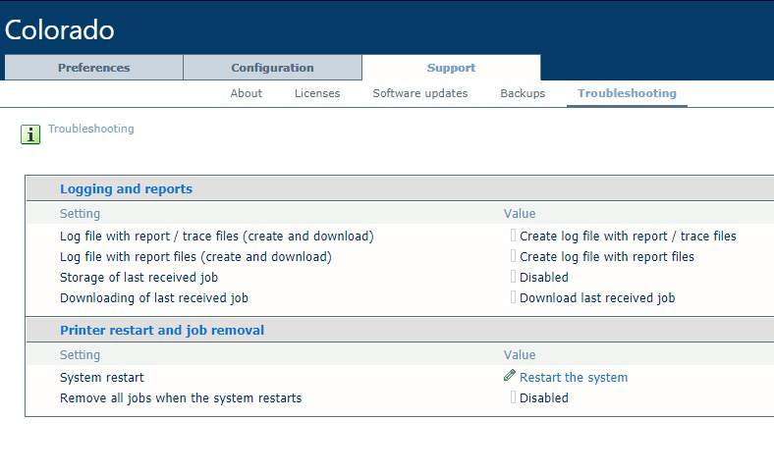Click the green info icon beside Troubleshooting
This screenshot has width=774, height=474.
tap(30, 134)
